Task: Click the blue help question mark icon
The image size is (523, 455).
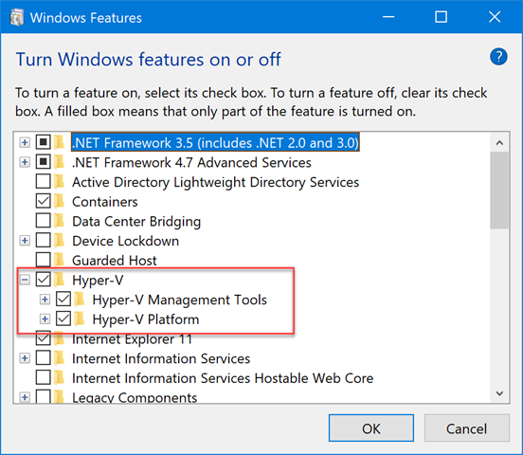Action: (498, 57)
